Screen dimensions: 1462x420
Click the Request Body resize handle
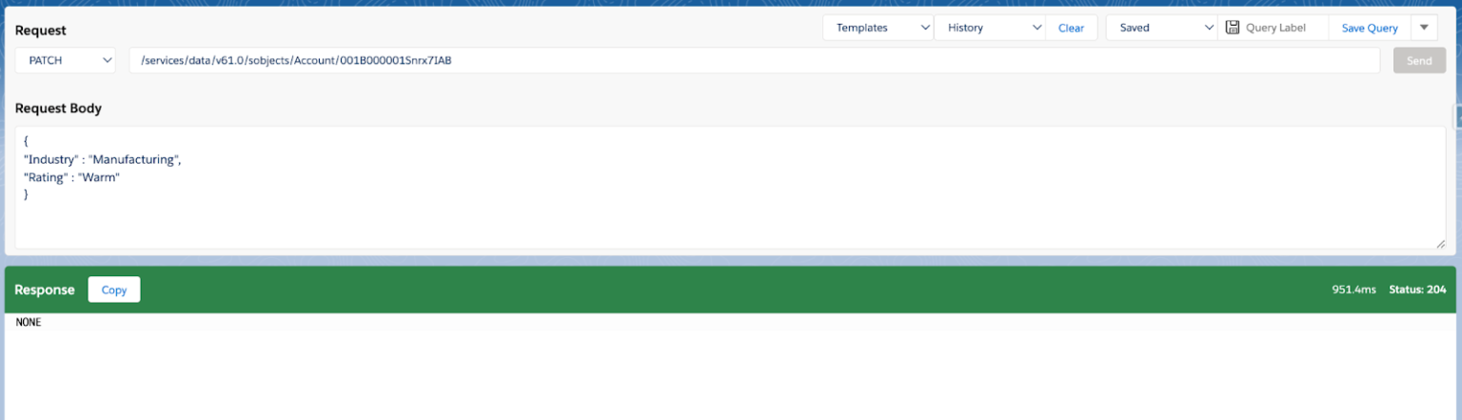(1440, 244)
